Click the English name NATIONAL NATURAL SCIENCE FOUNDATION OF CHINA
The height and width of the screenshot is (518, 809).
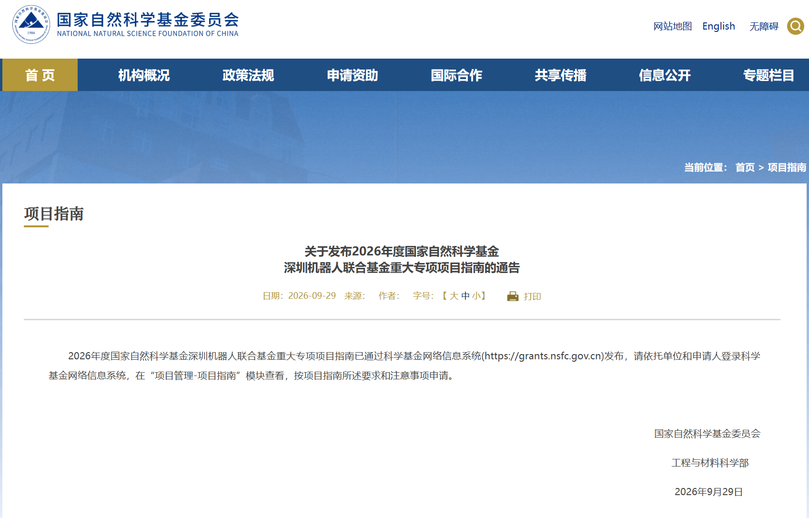[x=148, y=34]
